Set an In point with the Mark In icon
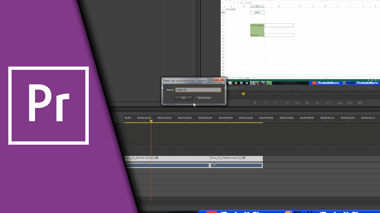 tap(265, 103)
